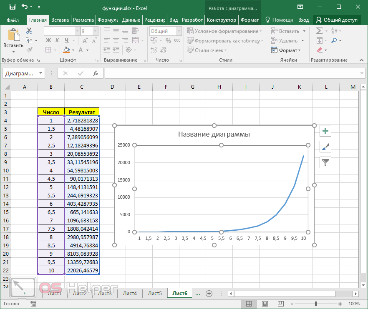The width and height of the screenshot is (368, 309).
Task: Increase font size with the large A
Action: [x=85, y=40]
